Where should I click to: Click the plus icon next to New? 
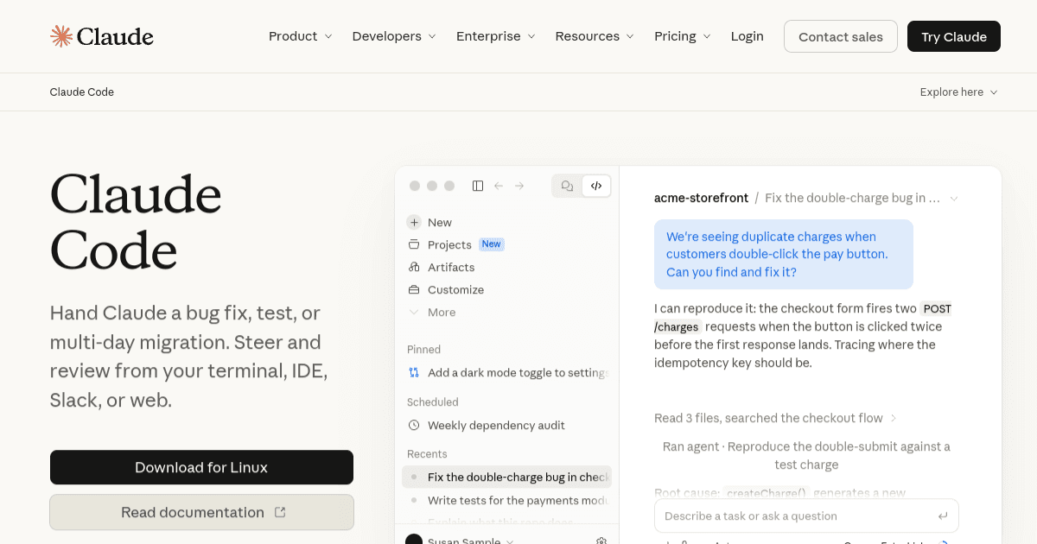[414, 222]
